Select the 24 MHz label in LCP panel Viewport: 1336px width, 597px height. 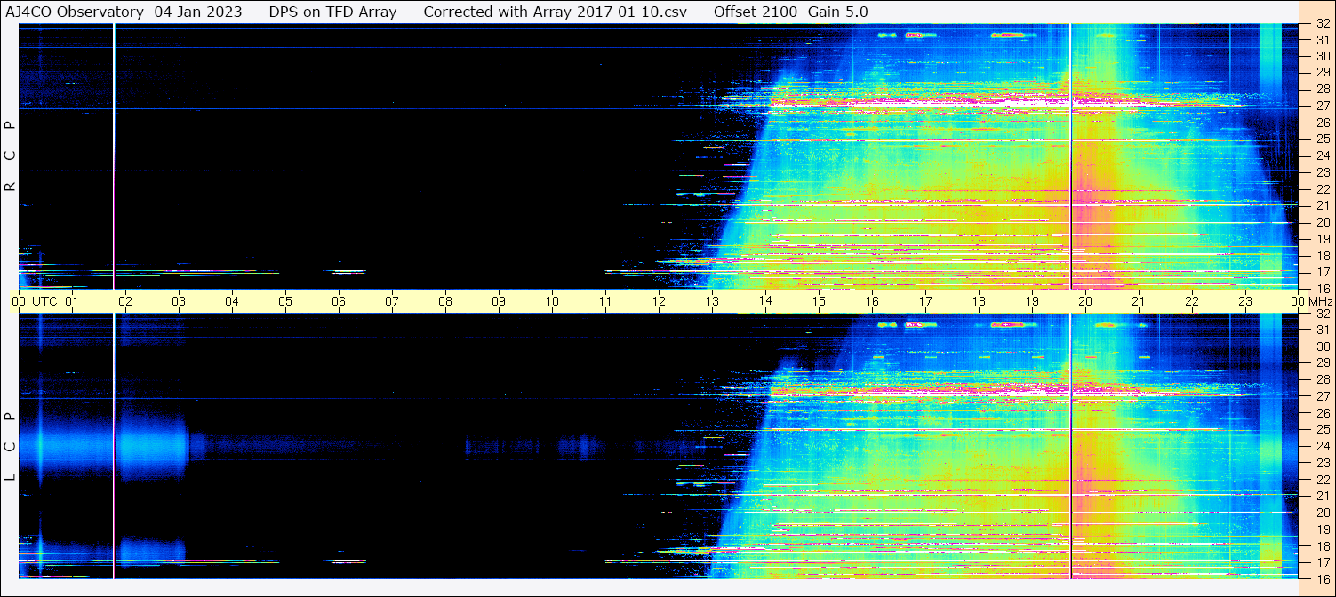click(x=1322, y=446)
